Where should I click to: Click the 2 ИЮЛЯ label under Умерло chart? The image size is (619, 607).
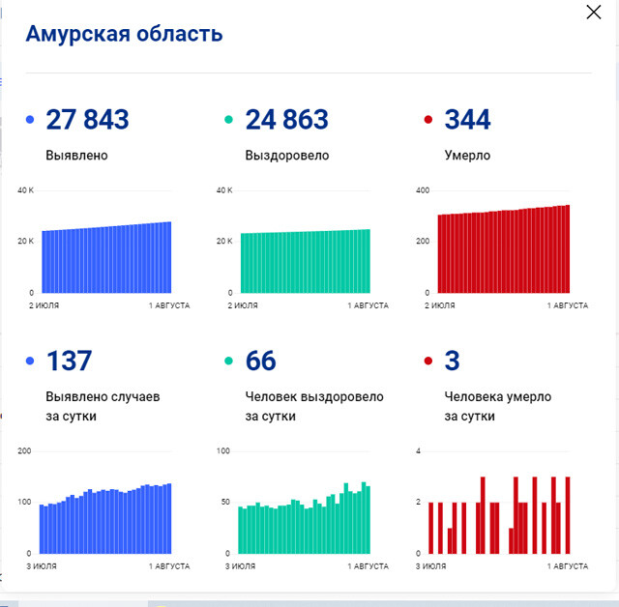pyautogui.click(x=440, y=305)
